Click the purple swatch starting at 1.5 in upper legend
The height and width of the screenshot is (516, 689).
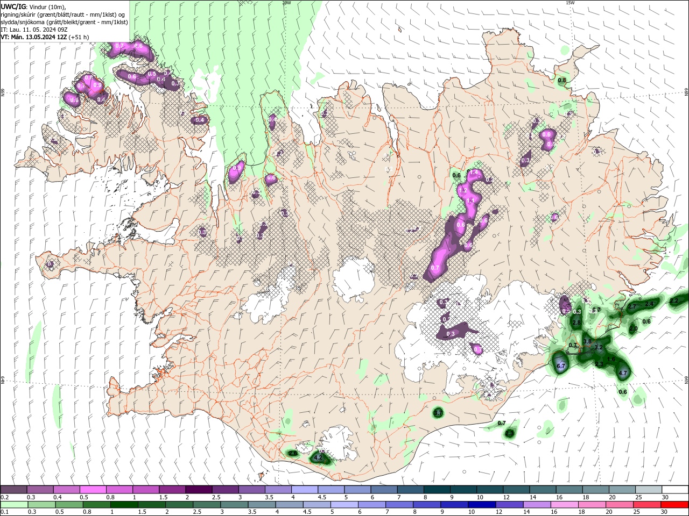point(172,490)
